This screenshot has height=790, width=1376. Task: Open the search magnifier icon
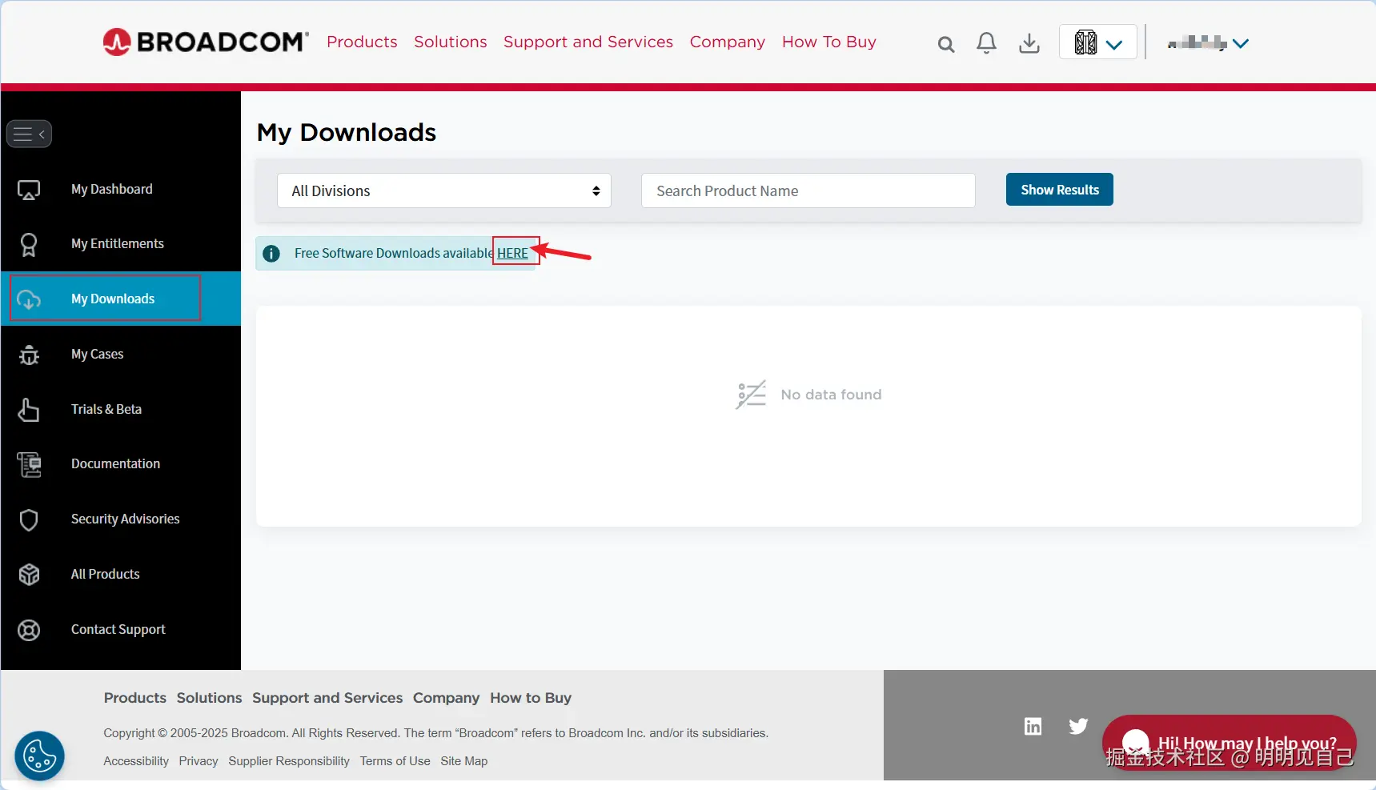946,45
